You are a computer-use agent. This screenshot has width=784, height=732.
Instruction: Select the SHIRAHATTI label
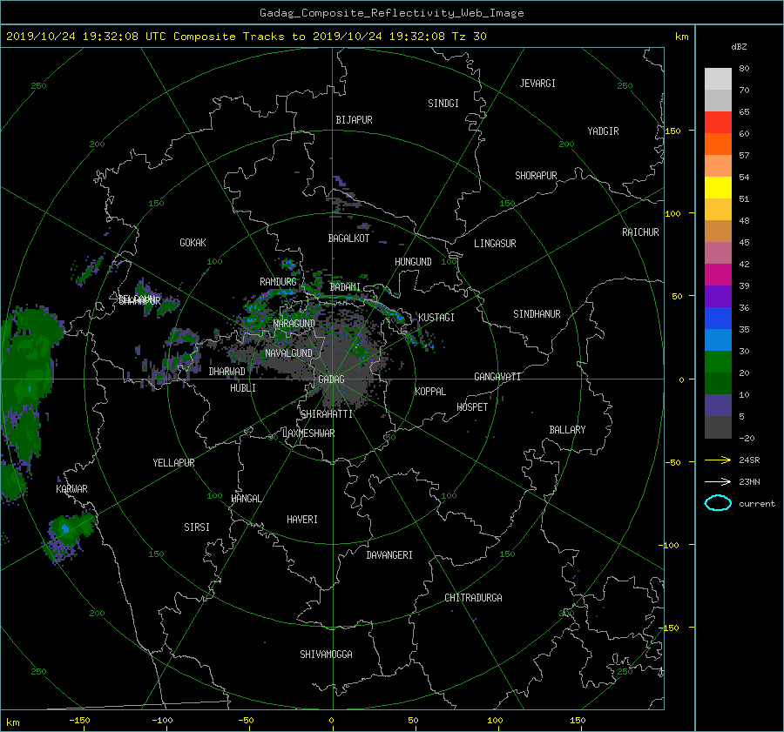[327, 414]
